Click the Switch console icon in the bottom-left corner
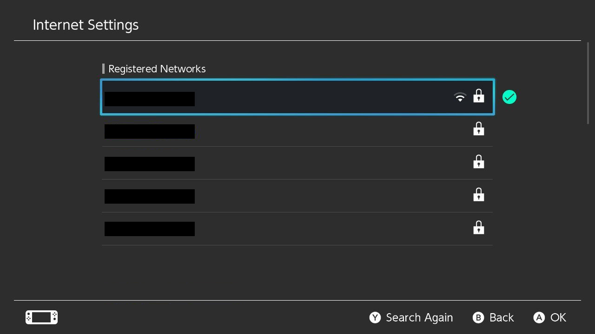The height and width of the screenshot is (334, 595). pos(41,317)
